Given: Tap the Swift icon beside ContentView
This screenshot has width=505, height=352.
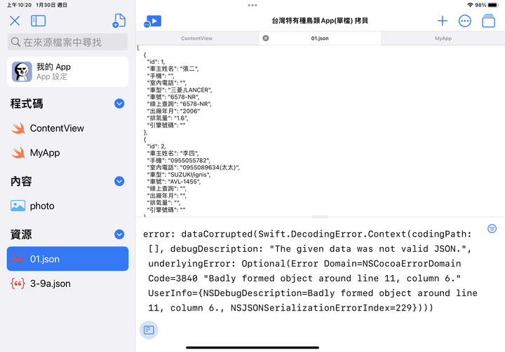Looking at the screenshot, I should point(18,128).
